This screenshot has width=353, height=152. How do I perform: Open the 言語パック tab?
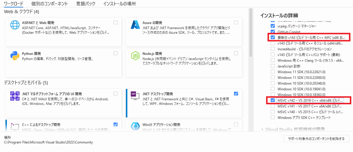[x=85, y=4]
